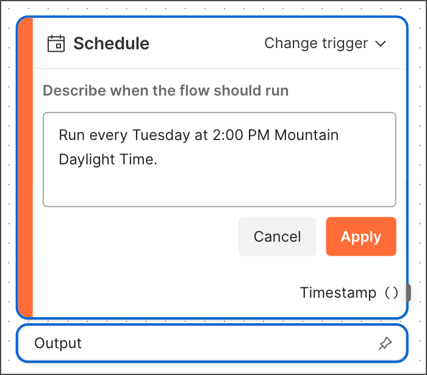Click the gray connector handle beside Timestamp
The image size is (427, 375).
pos(408,293)
